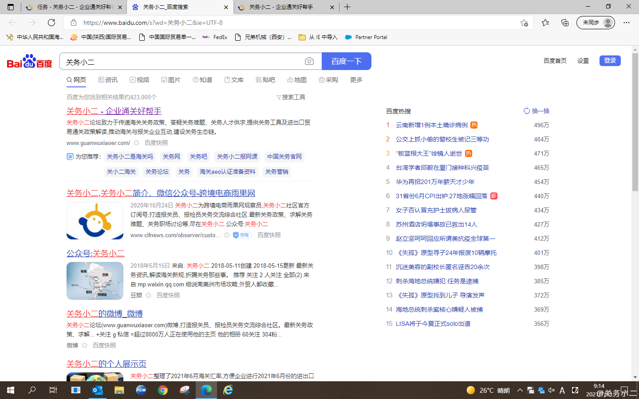This screenshot has width=639, height=399.
Task: Reload the page with the refresh icon
Action: pos(51,23)
